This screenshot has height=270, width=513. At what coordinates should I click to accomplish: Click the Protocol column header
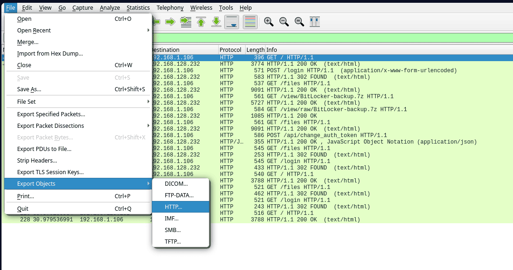tap(231, 50)
